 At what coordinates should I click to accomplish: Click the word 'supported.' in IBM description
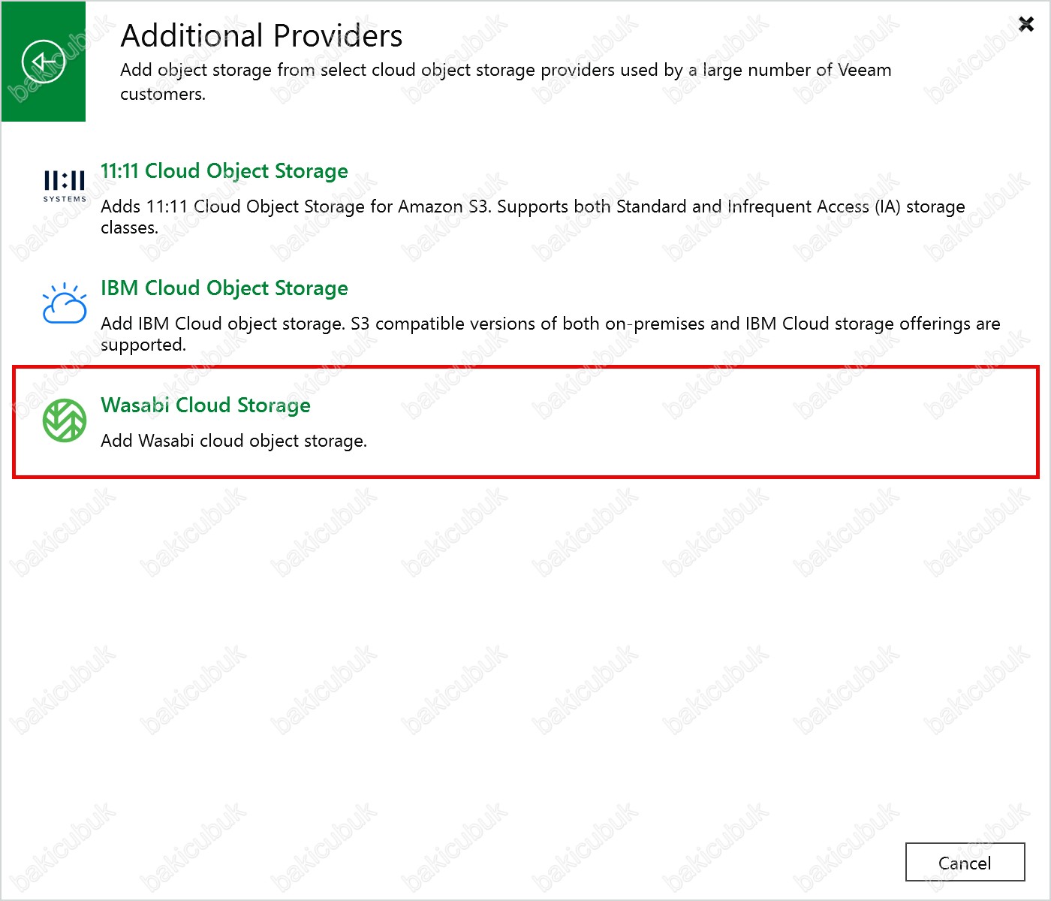pyautogui.click(x=143, y=345)
